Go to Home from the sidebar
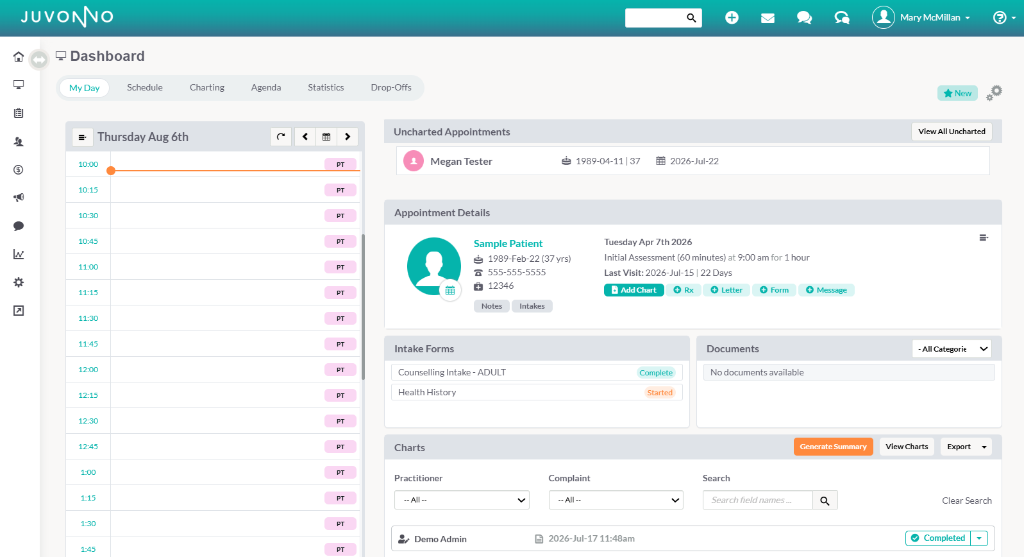Viewport: 1024px width, 557px height. (x=19, y=56)
